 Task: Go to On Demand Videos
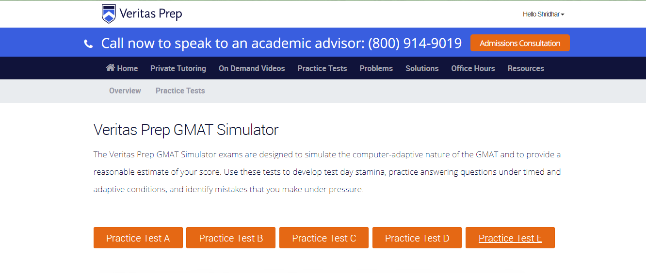click(x=252, y=68)
